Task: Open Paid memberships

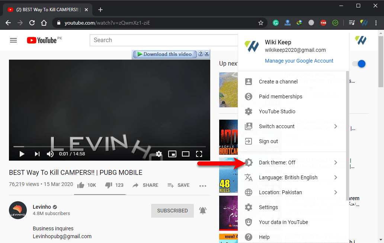Action: point(292,97)
